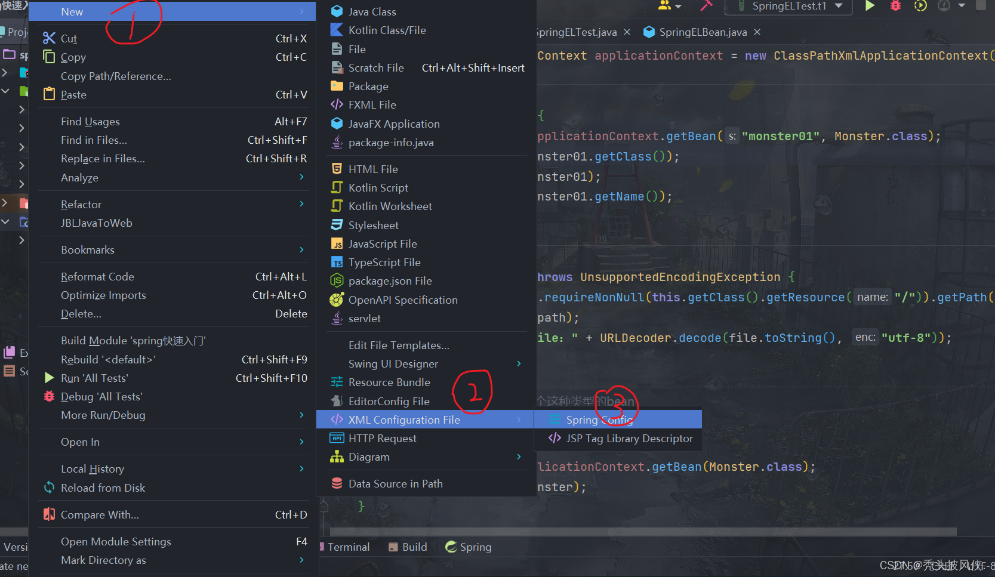
Task: Open the Spring tool window
Action: pyautogui.click(x=469, y=547)
